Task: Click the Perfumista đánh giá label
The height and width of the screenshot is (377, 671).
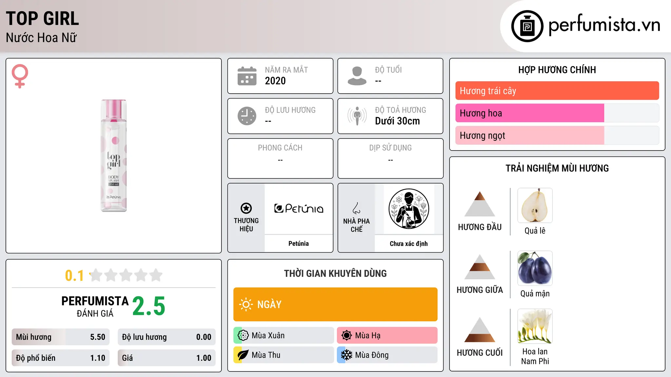Action: (95, 306)
